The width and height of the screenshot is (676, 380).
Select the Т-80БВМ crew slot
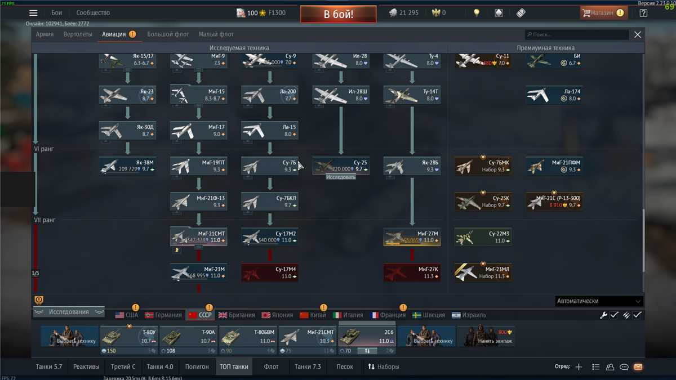(248, 340)
